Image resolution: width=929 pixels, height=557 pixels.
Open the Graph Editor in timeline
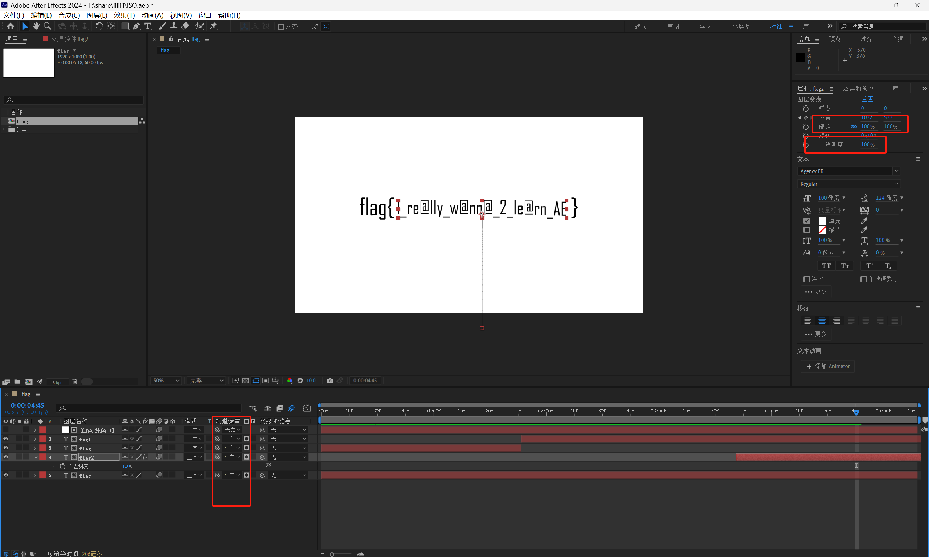coord(307,408)
